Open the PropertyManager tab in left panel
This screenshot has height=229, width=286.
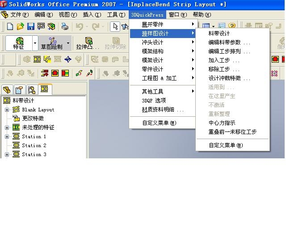(20, 89)
